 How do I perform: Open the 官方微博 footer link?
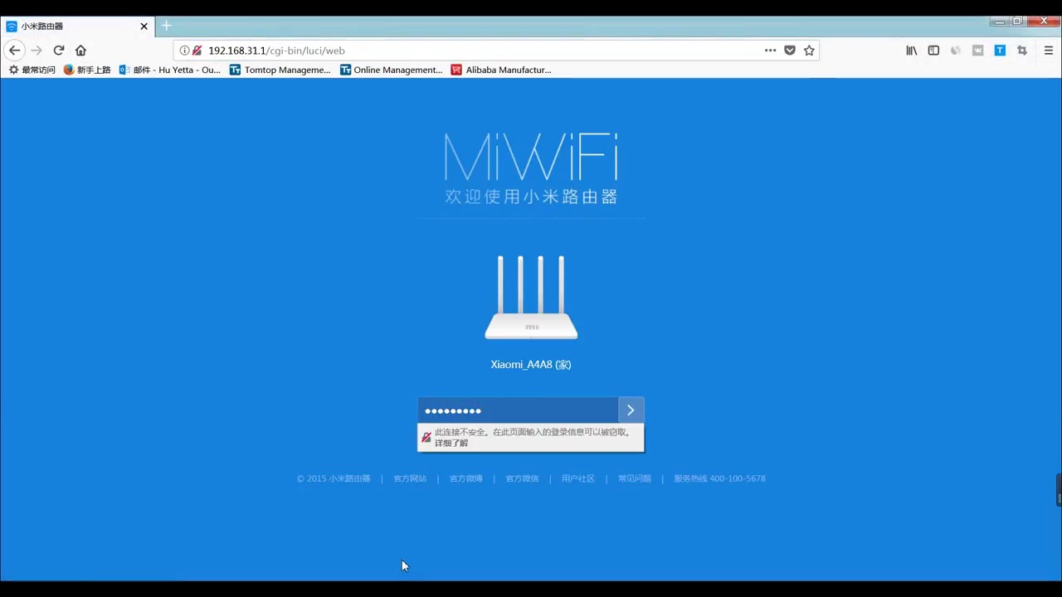466,479
